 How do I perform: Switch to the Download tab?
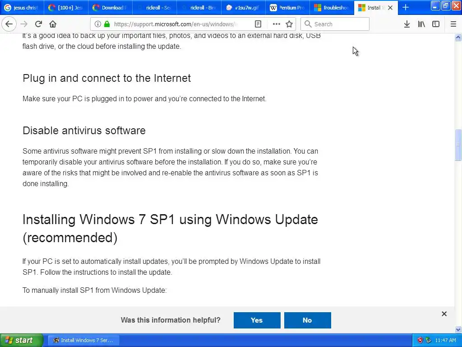tap(111, 8)
